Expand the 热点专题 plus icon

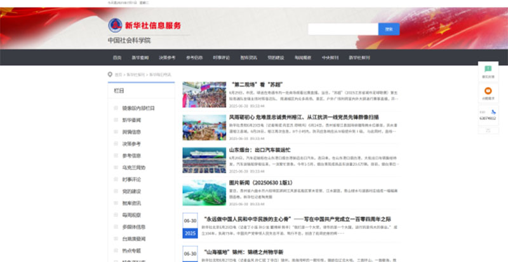click(116, 251)
